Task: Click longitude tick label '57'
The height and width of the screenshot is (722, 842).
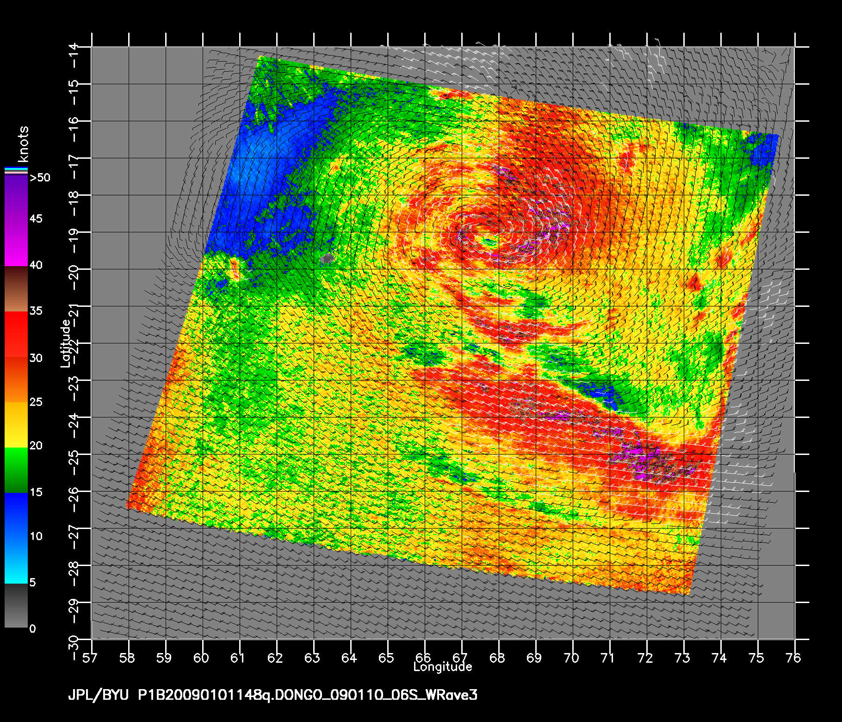Action: click(x=90, y=658)
